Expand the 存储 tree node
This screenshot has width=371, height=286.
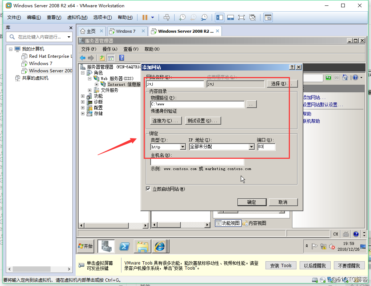[83, 114]
